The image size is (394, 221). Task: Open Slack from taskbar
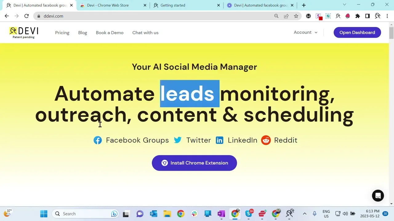pos(194,214)
